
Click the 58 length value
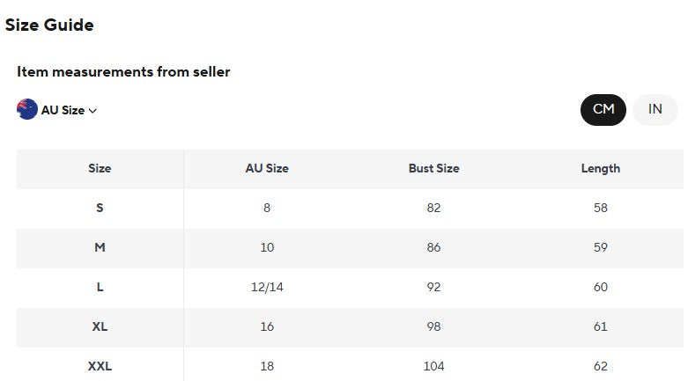601,208
